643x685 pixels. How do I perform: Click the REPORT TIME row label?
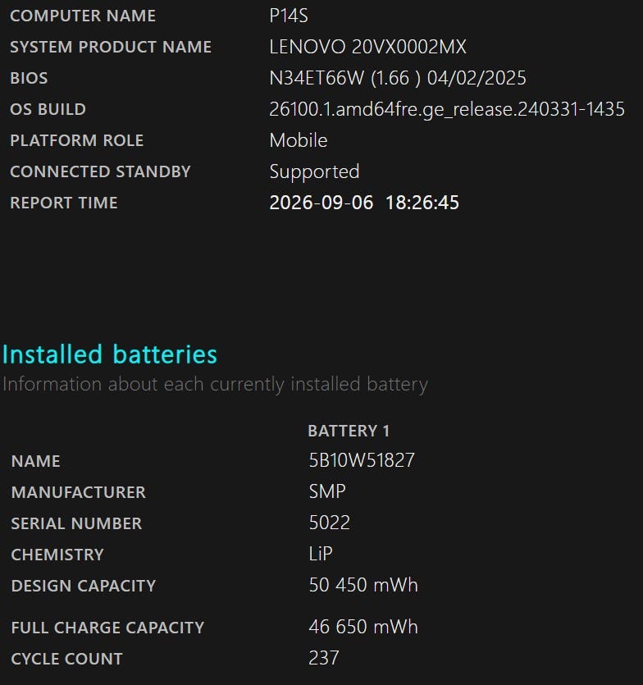[64, 203]
